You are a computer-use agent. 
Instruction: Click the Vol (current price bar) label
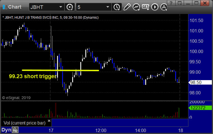point(24,123)
